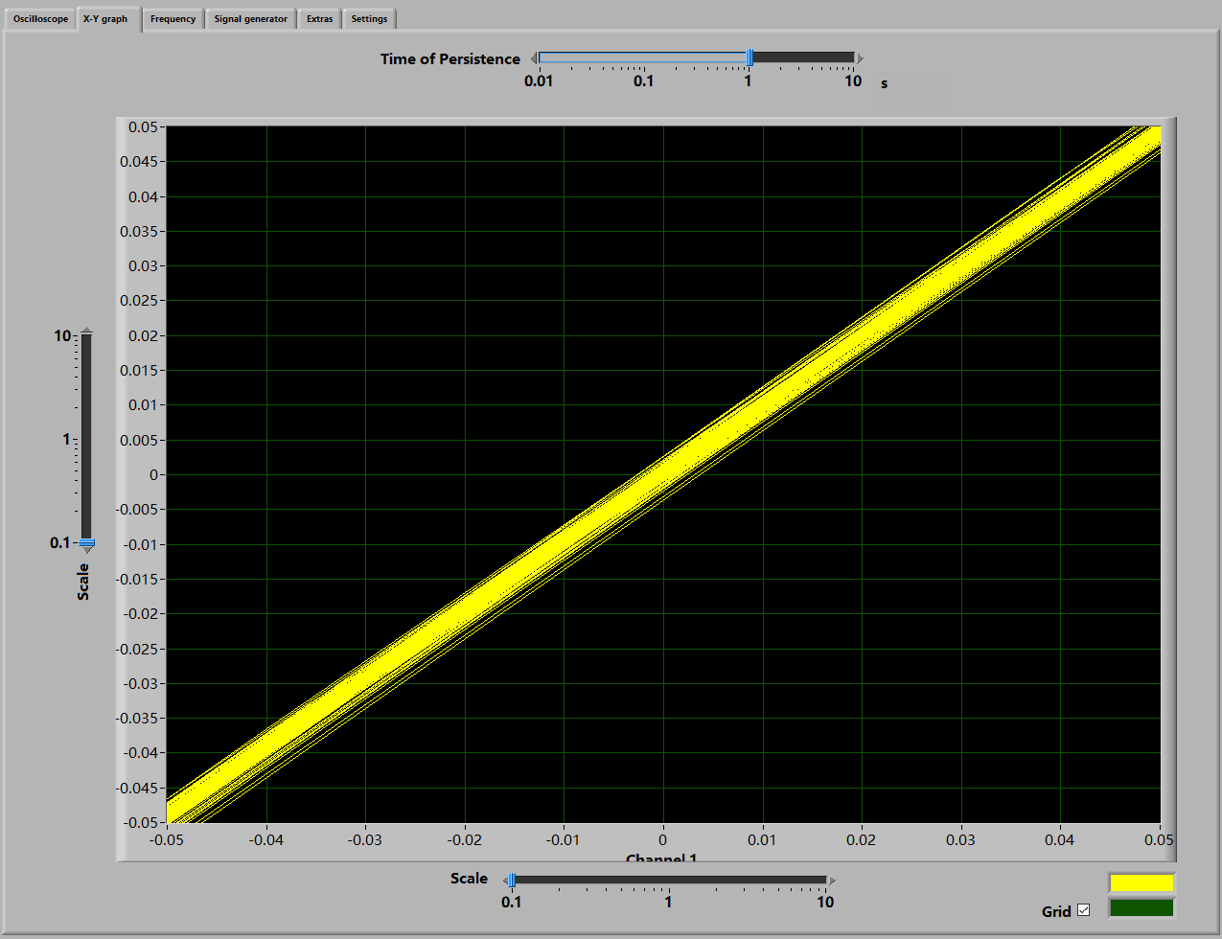Click the down arrow below the vertical Scale slider
This screenshot has width=1222, height=939.
coord(86,551)
